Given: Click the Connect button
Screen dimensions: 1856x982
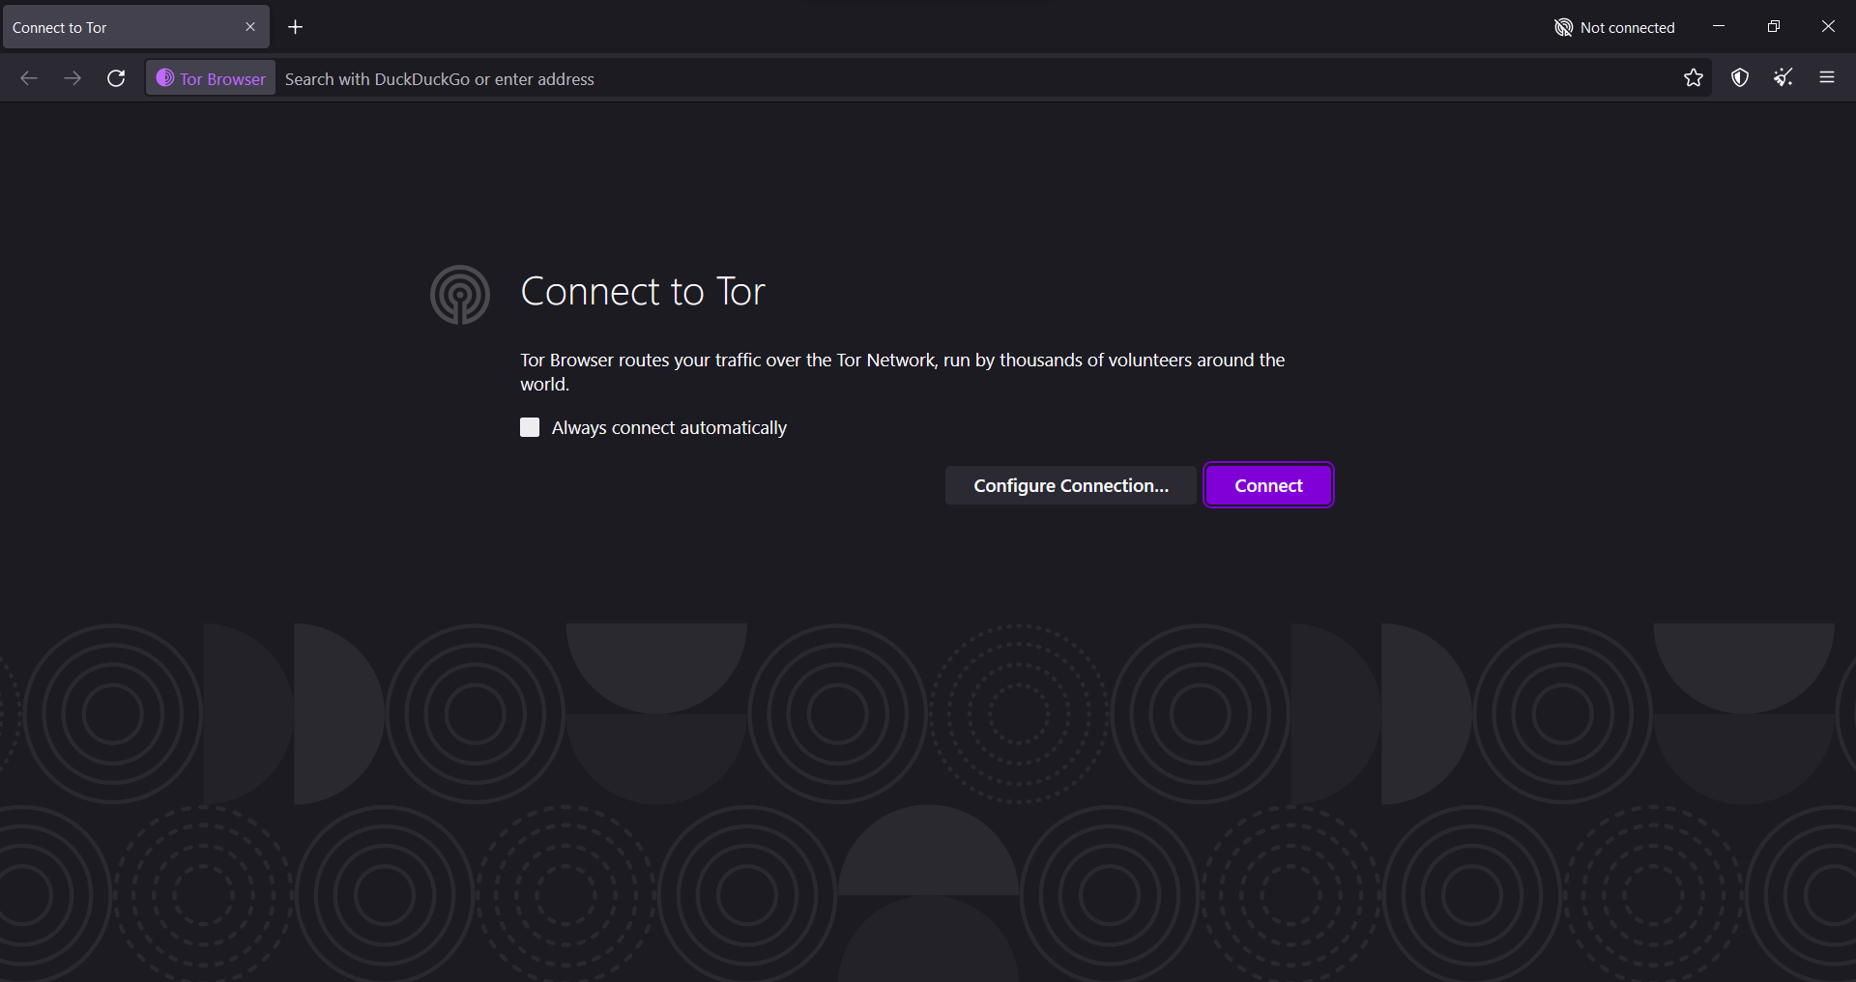Looking at the screenshot, I should 1268,485.
